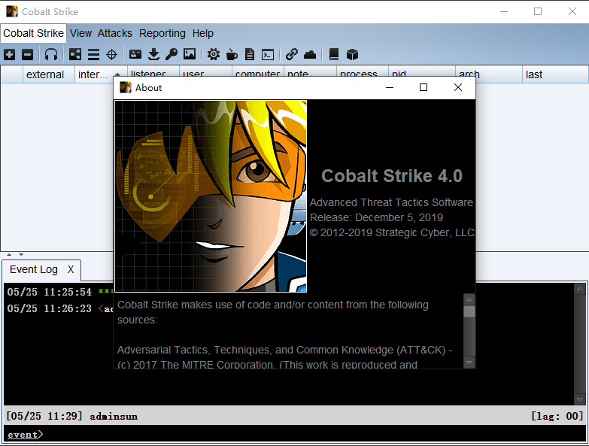Image resolution: width=589 pixels, height=446 pixels.
Task: Open MS Office Macro document icon
Action: coord(250,55)
